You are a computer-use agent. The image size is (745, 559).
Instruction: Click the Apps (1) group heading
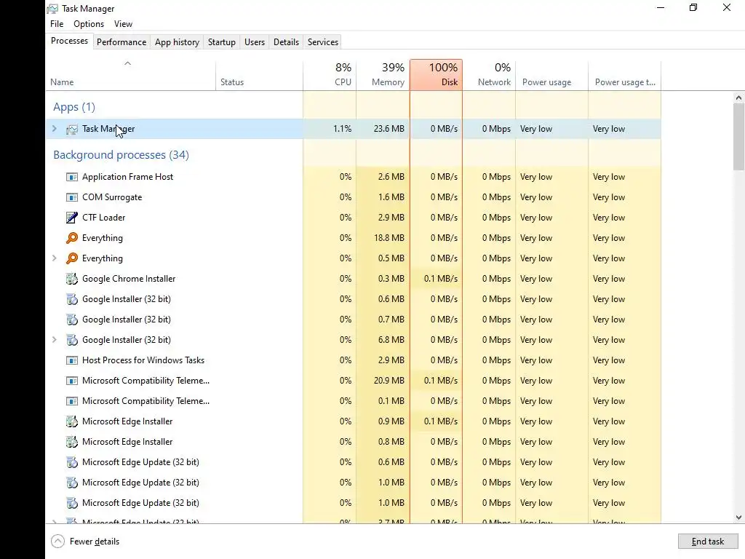74,107
